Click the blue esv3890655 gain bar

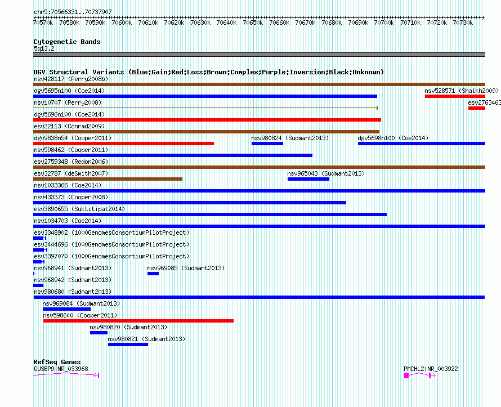tap(210, 214)
